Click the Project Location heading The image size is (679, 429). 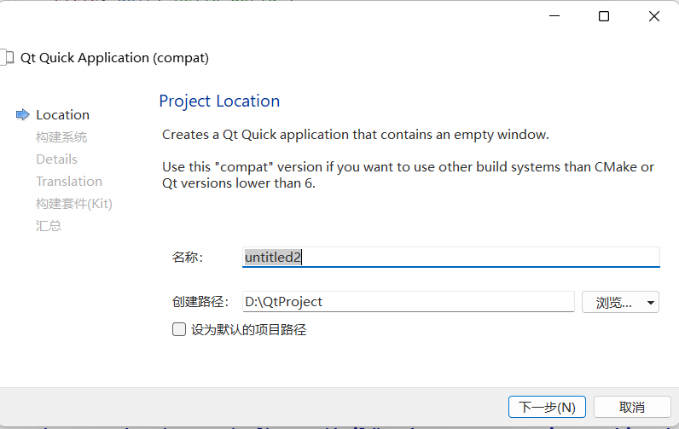pos(219,101)
